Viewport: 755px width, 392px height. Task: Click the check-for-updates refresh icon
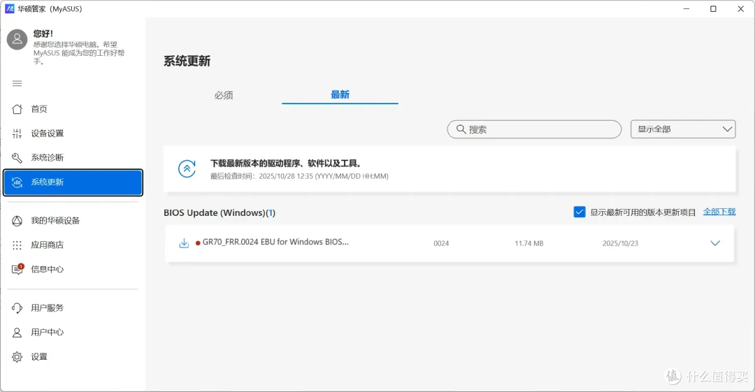coord(187,169)
